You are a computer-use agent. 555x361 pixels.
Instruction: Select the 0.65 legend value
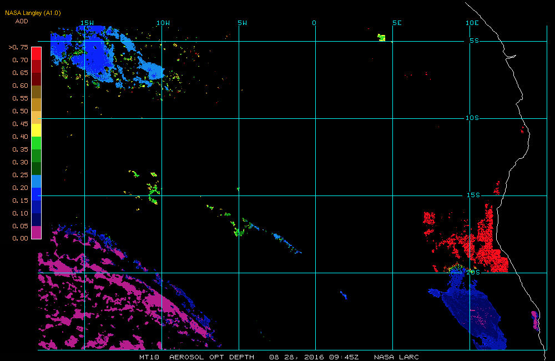coord(20,73)
